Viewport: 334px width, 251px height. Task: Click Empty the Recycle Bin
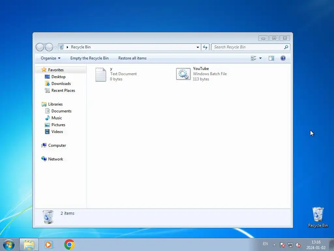89,58
